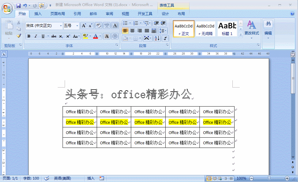Open the phonetic guide (wén) tool
This screenshot has width=298, height=182.
107,26
